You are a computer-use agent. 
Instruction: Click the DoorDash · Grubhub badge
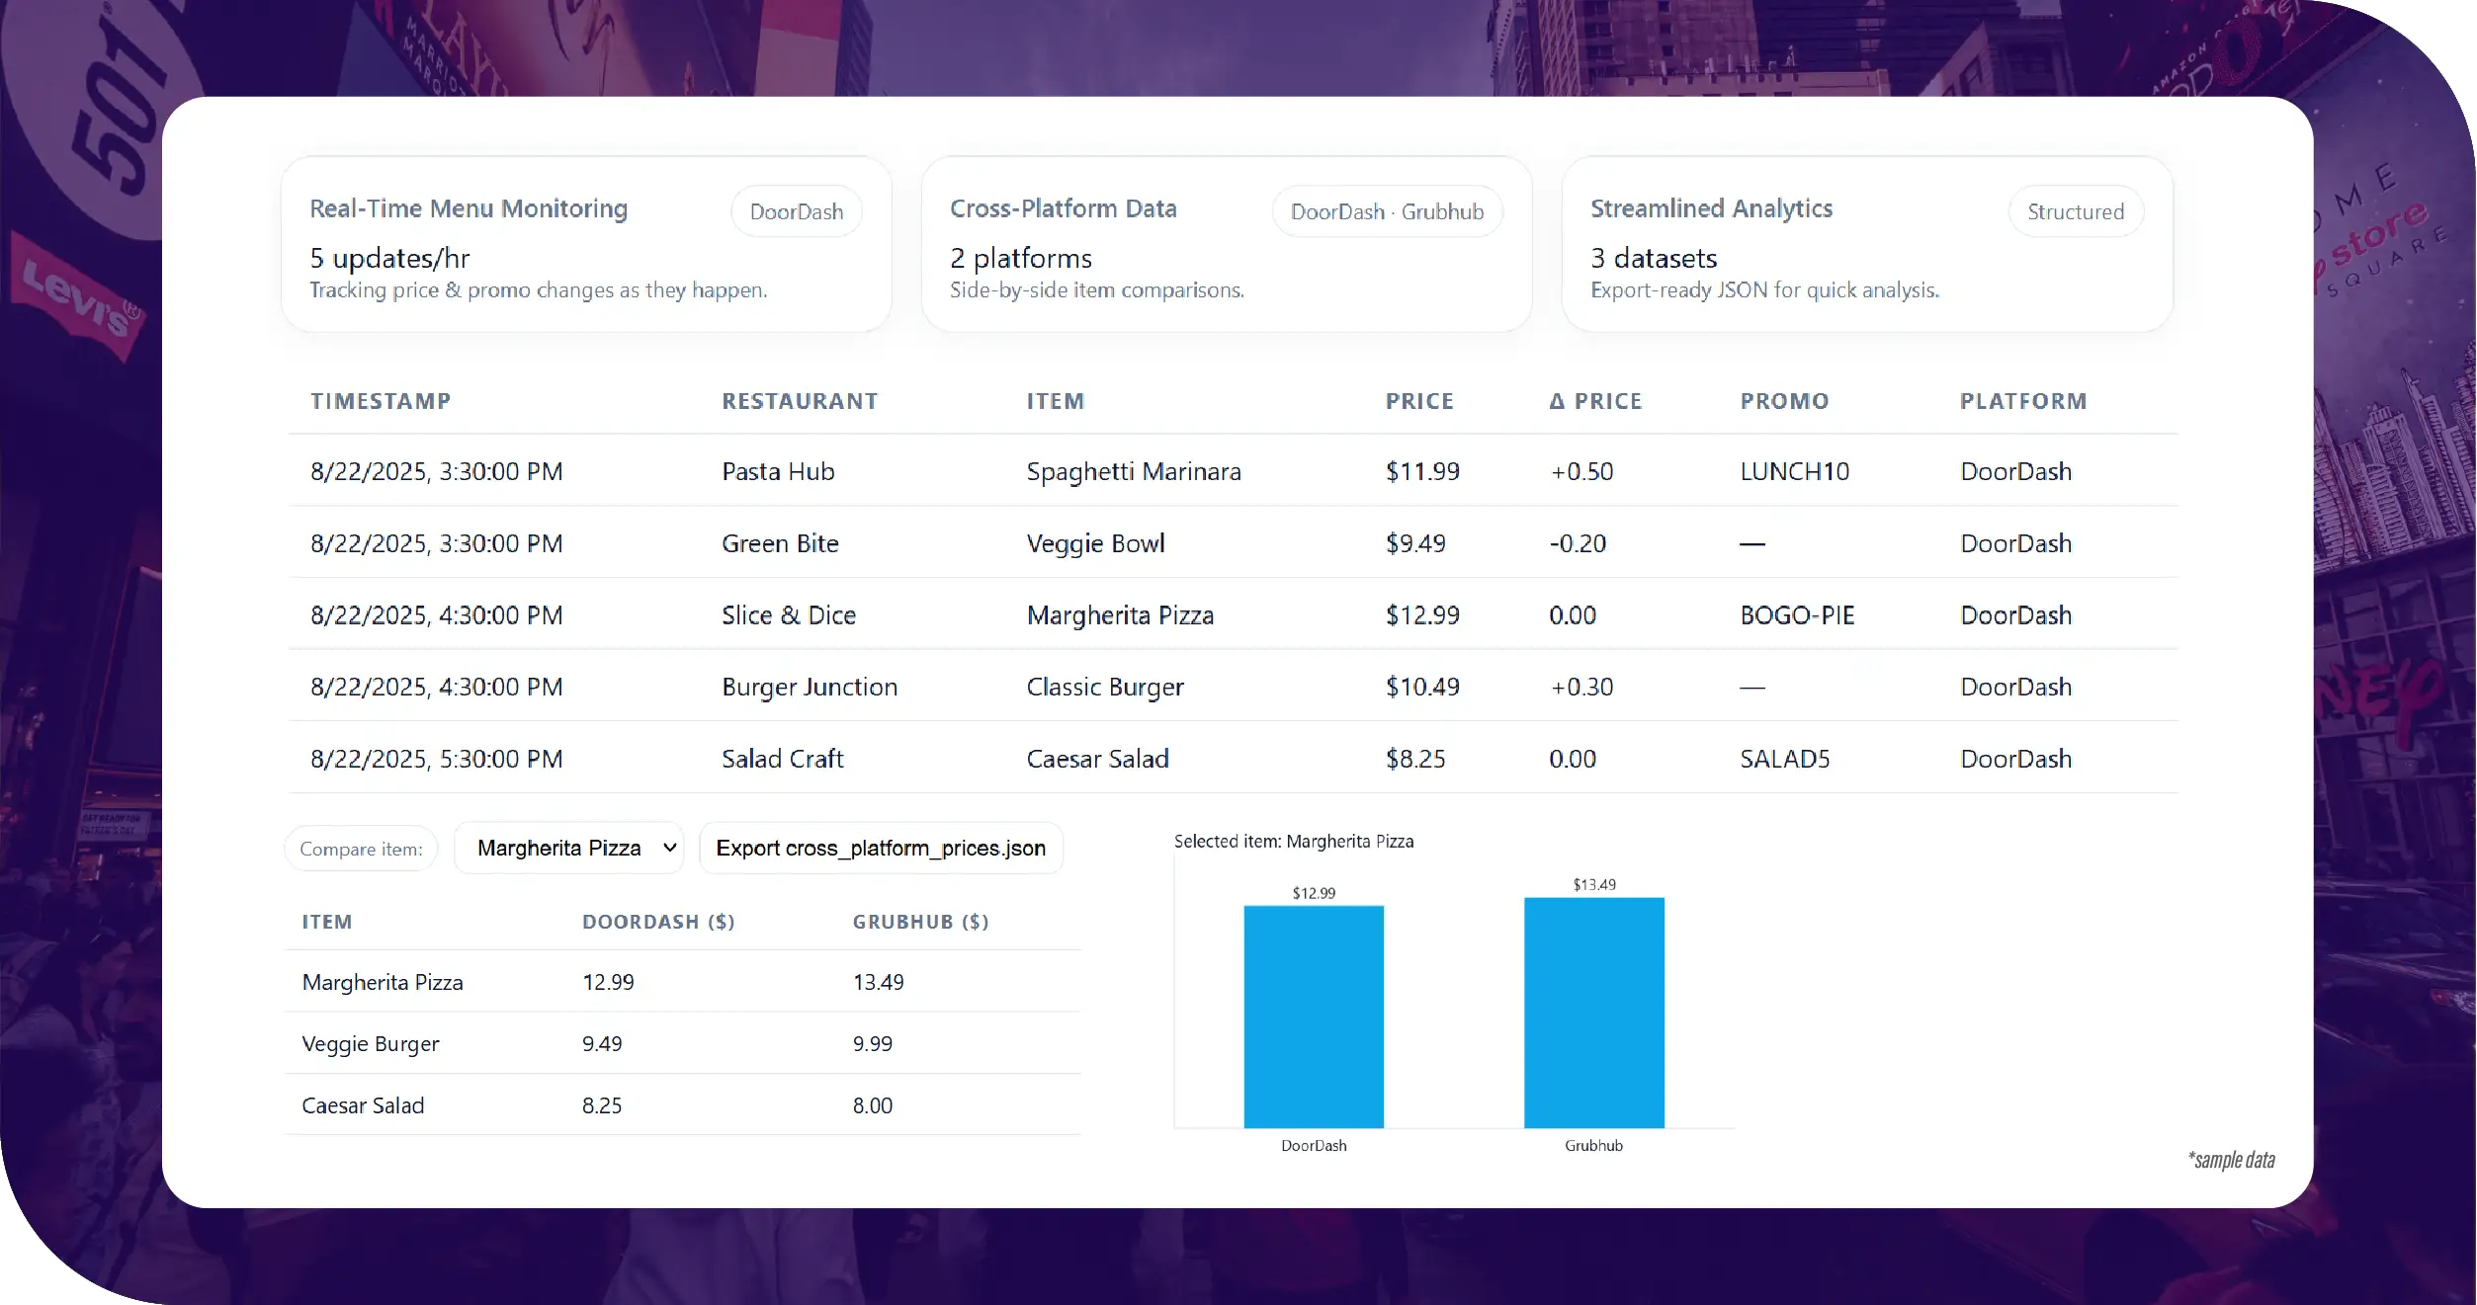tap(1386, 211)
